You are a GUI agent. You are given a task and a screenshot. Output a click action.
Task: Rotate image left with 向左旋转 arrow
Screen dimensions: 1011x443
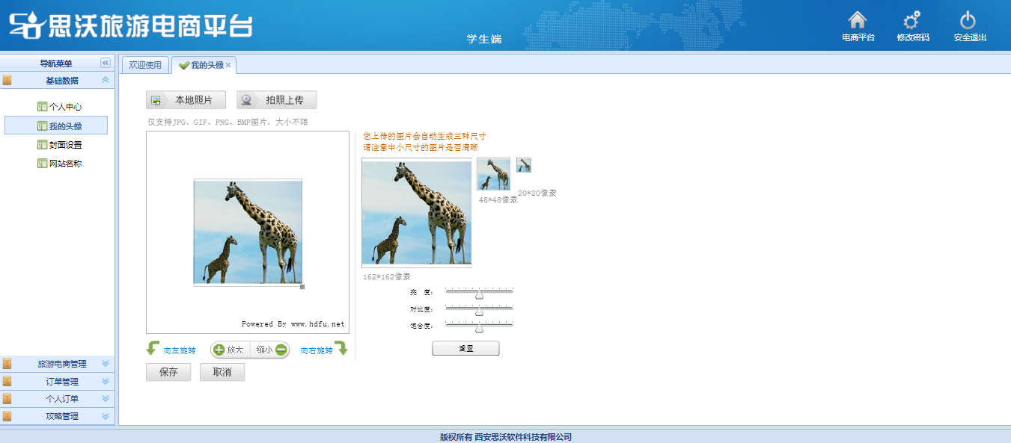(153, 349)
